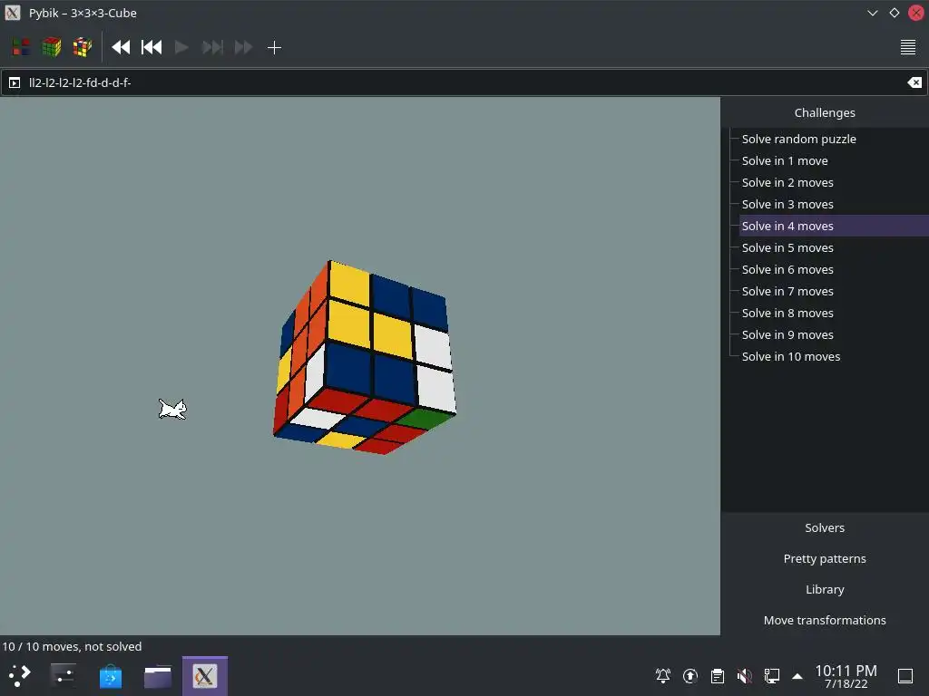This screenshot has width=929, height=696.
Task: Click the plus icon to add mark
Action: click(274, 47)
